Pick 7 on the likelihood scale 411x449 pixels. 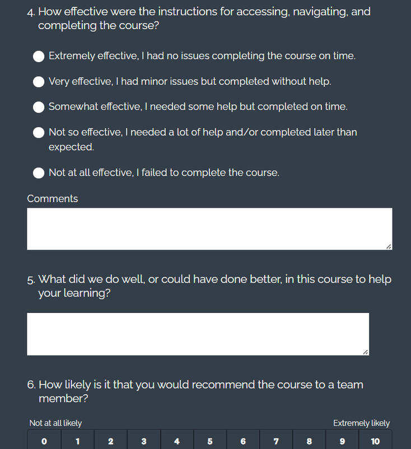276,441
